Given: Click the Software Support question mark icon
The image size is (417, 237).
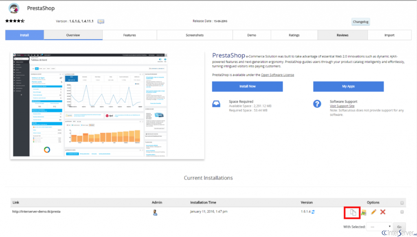Looking at the screenshot, I should click(x=317, y=104).
